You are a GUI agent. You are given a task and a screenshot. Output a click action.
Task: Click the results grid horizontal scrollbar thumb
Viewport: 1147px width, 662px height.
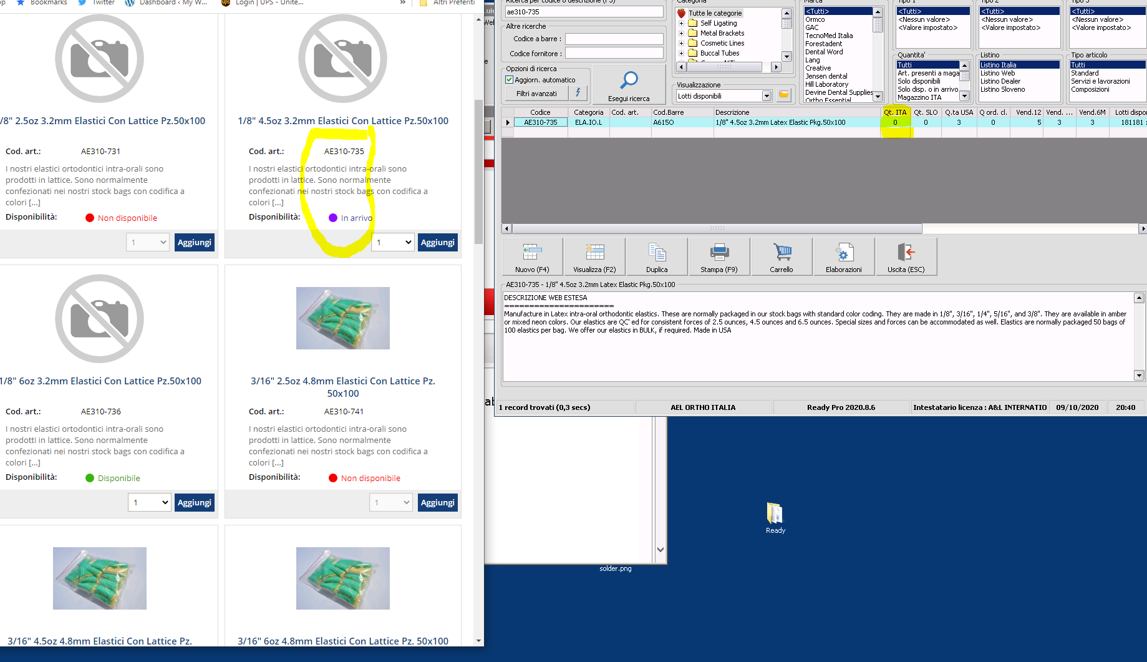pos(717,228)
